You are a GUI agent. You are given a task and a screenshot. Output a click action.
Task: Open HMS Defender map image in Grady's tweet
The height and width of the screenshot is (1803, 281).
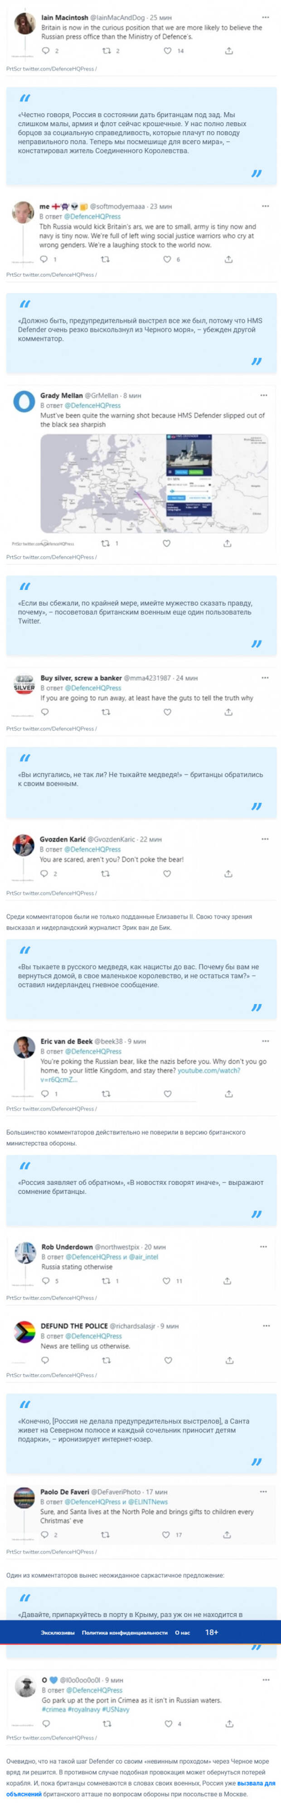pyautogui.click(x=154, y=483)
